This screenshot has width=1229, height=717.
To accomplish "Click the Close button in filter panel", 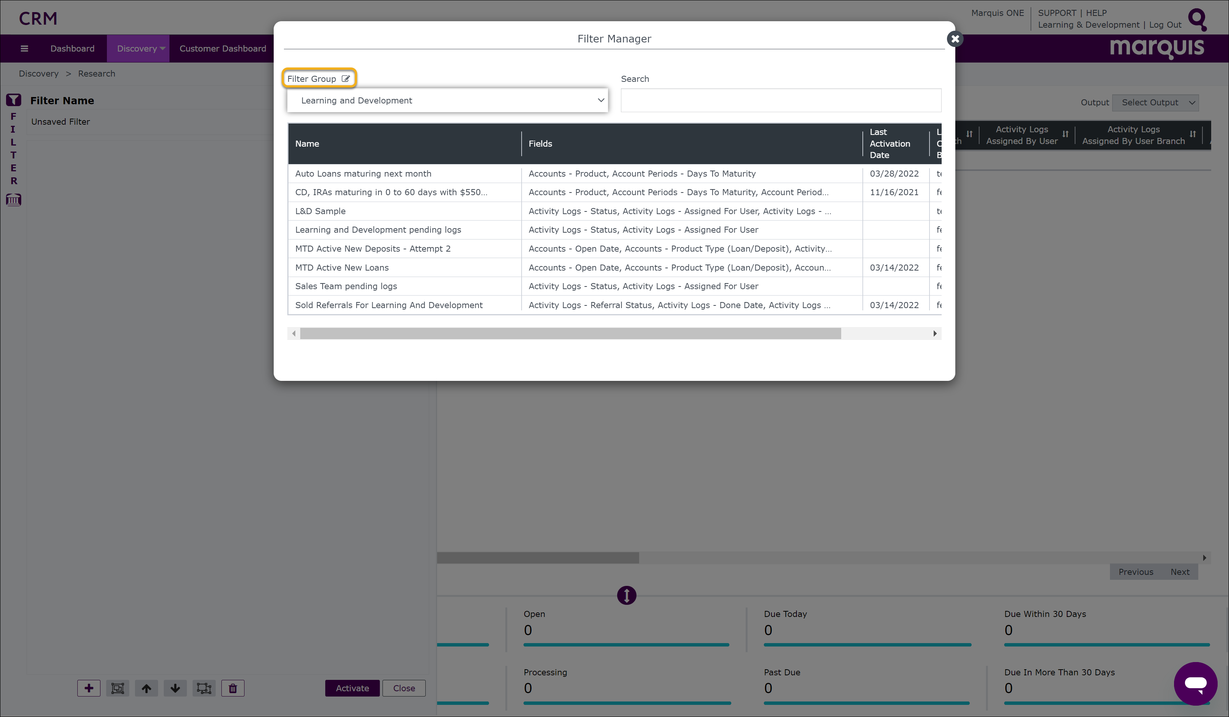I will 404,688.
